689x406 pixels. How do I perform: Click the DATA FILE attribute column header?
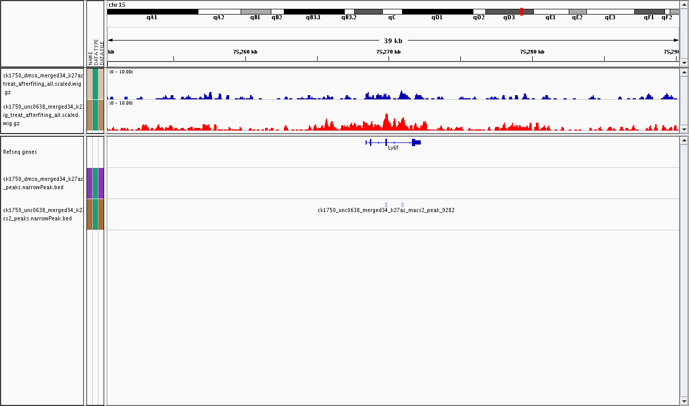pos(102,52)
